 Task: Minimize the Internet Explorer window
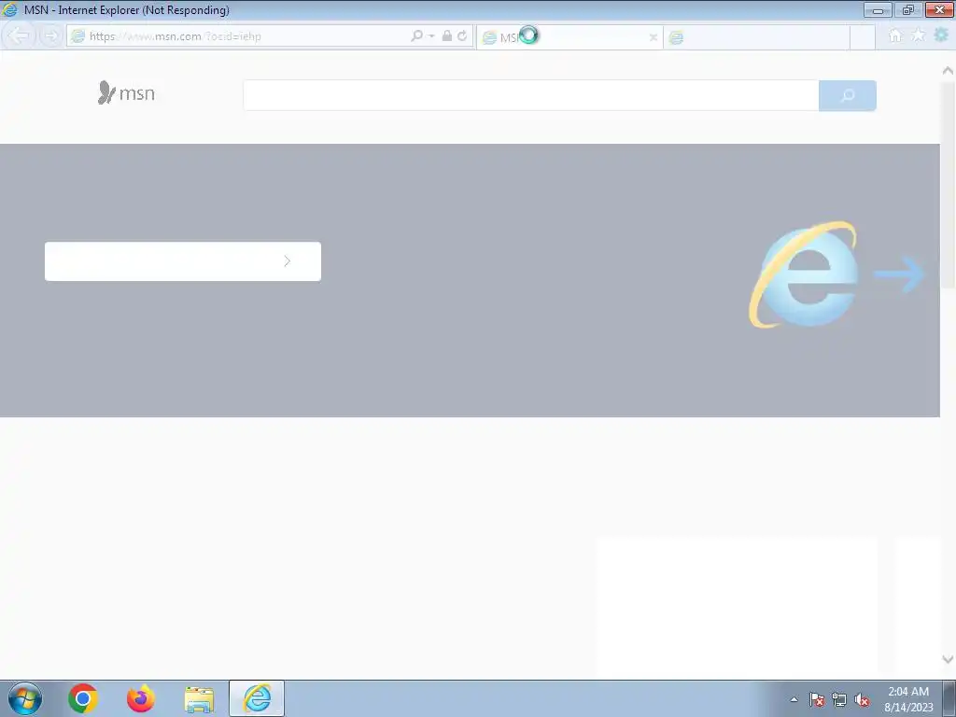(878, 9)
